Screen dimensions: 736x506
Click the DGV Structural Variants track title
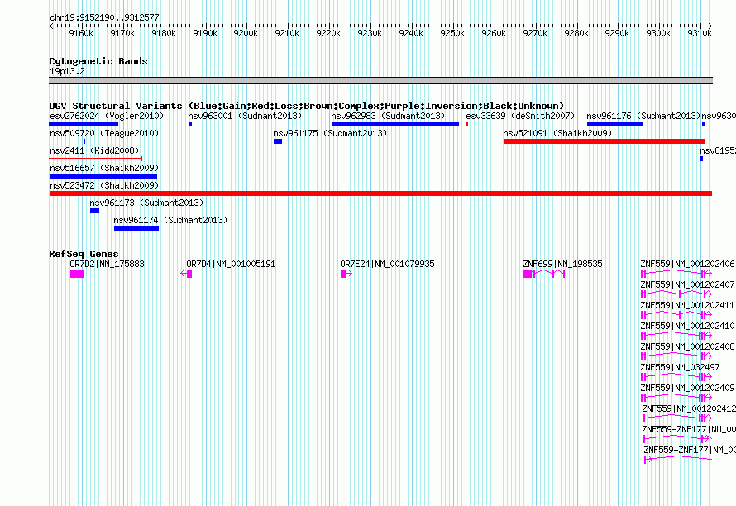[x=307, y=106]
